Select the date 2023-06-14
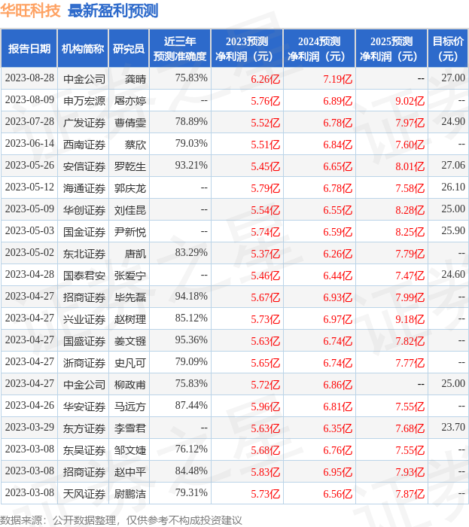Image resolution: width=469 pixels, height=527 pixels. [x=29, y=143]
